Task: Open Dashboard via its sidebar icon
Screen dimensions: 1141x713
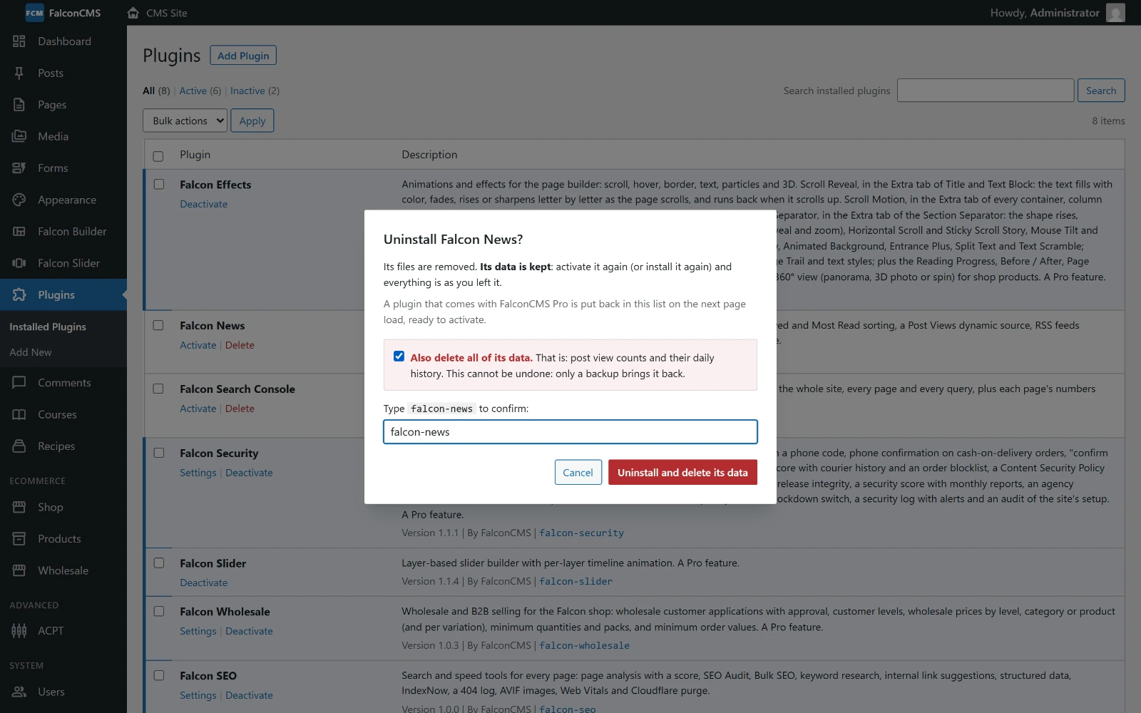Action: pos(19,41)
